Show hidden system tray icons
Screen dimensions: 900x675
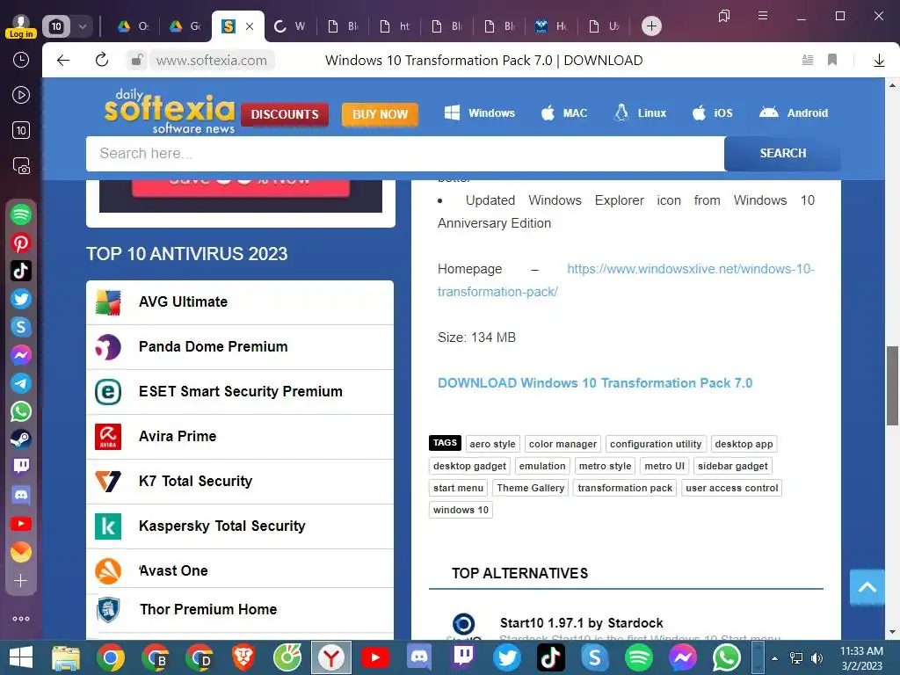(774, 658)
